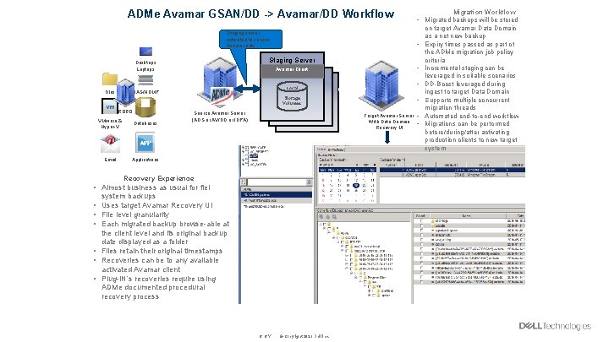Click the bullet Uses target Avamar Recovery UI

pos(157,205)
